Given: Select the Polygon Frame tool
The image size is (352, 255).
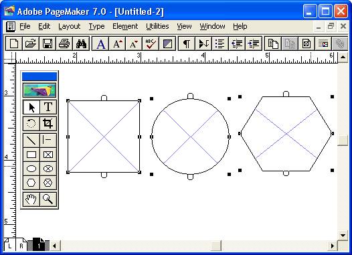Looking at the screenshot, I should 48,183.
